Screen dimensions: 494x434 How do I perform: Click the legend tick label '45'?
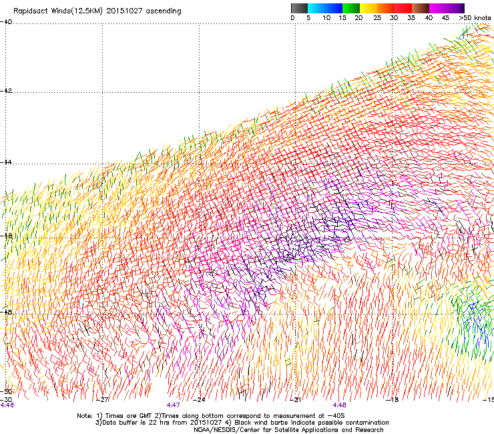(445, 18)
